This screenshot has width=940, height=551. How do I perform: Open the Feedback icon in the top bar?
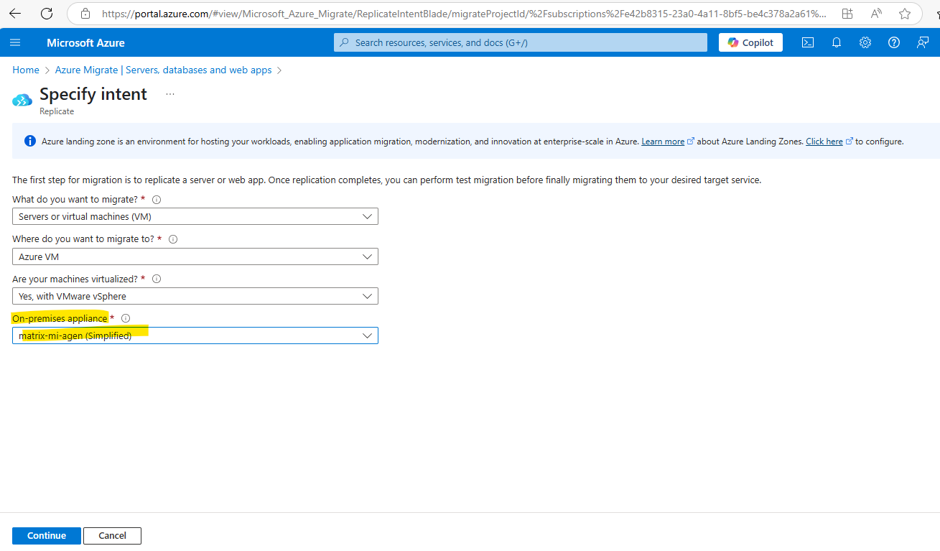click(x=923, y=42)
